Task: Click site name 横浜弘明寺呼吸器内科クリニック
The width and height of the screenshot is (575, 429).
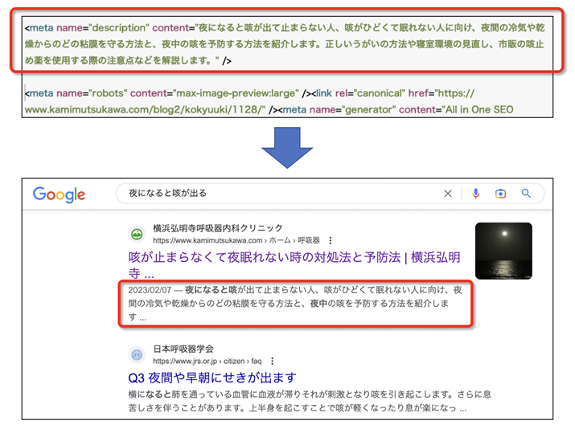Action: [x=218, y=228]
